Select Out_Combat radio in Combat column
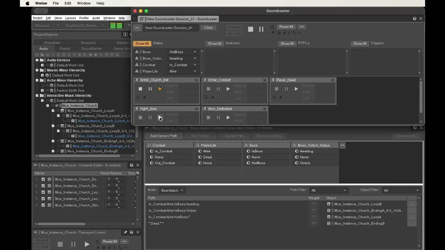The width and height of the screenshot is (445, 250). click(152, 163)
